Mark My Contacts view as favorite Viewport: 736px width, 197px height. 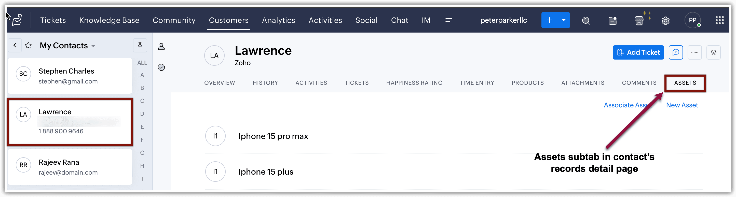coord(28,46)
